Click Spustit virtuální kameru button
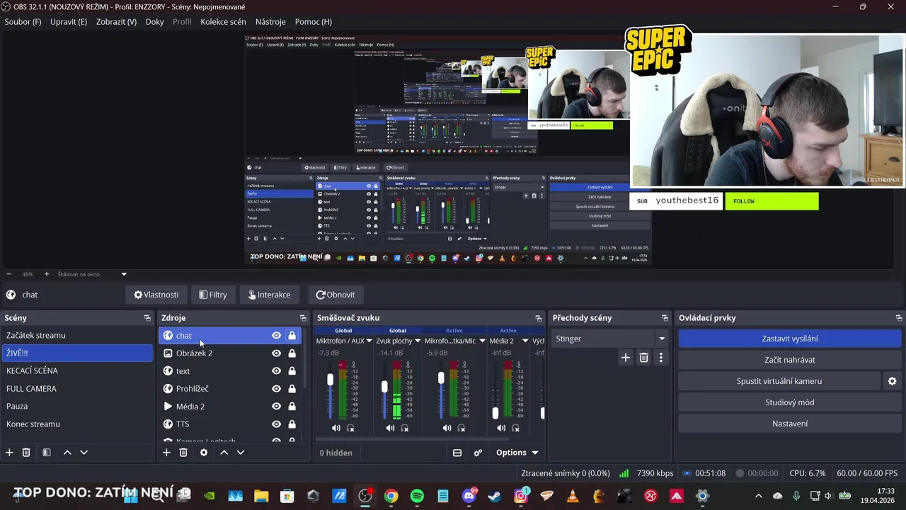 (x=779, y=381)
